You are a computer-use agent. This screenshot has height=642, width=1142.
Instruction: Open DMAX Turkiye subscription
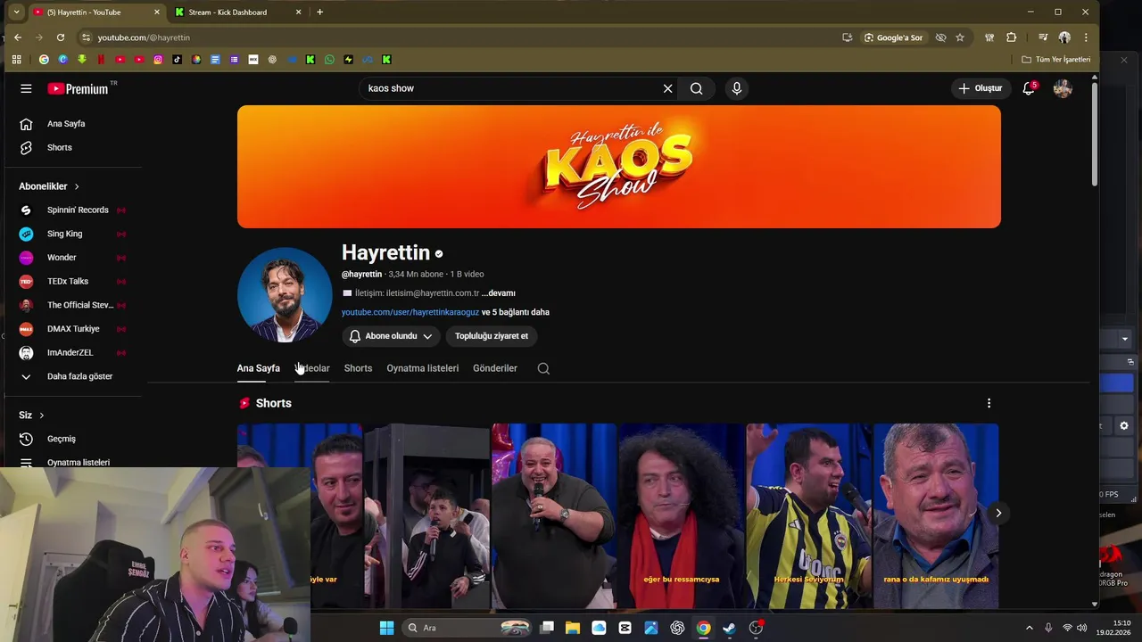pyautogui.click(x=71, y=329)
